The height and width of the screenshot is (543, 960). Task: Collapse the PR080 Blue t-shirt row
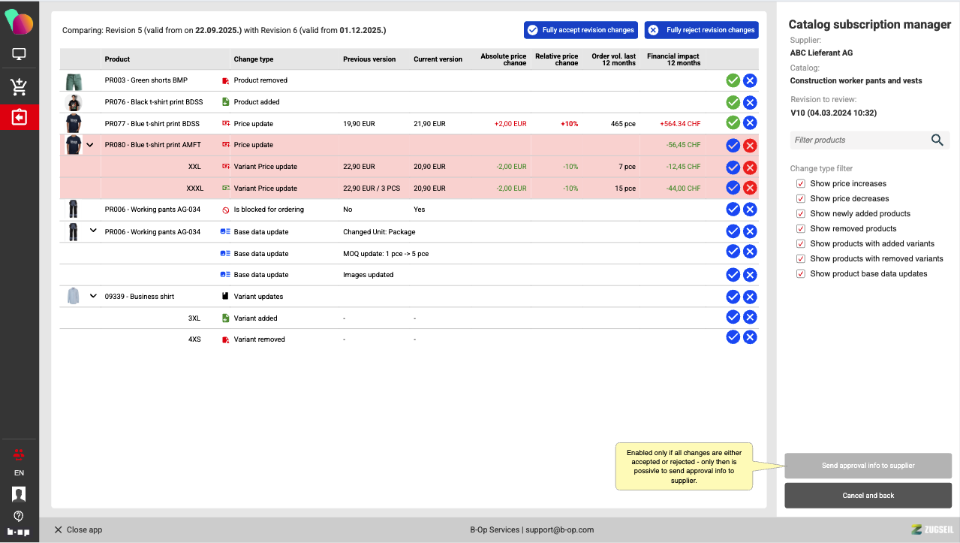click(90, 145)
